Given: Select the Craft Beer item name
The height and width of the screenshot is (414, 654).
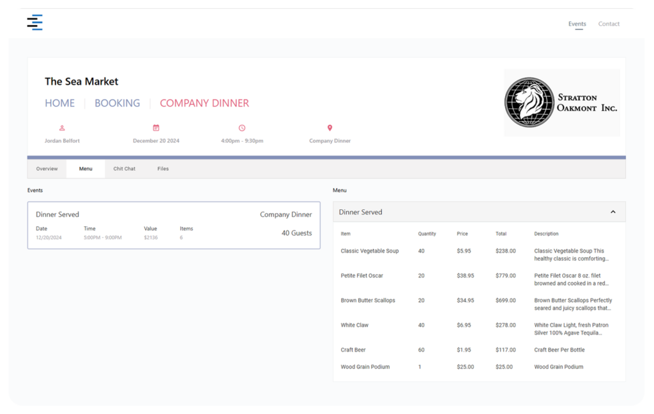Looking at the screenshot, I should [x=353, y=350].
